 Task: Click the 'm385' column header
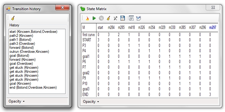pos(182,27)
